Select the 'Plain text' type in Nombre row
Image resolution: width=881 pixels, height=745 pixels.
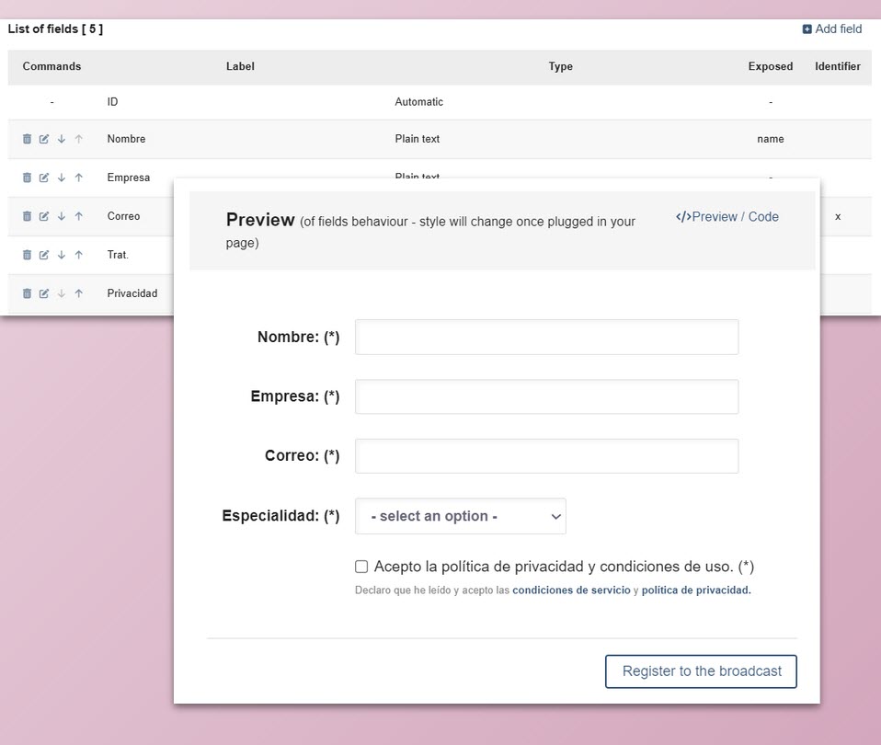point(418,139)
